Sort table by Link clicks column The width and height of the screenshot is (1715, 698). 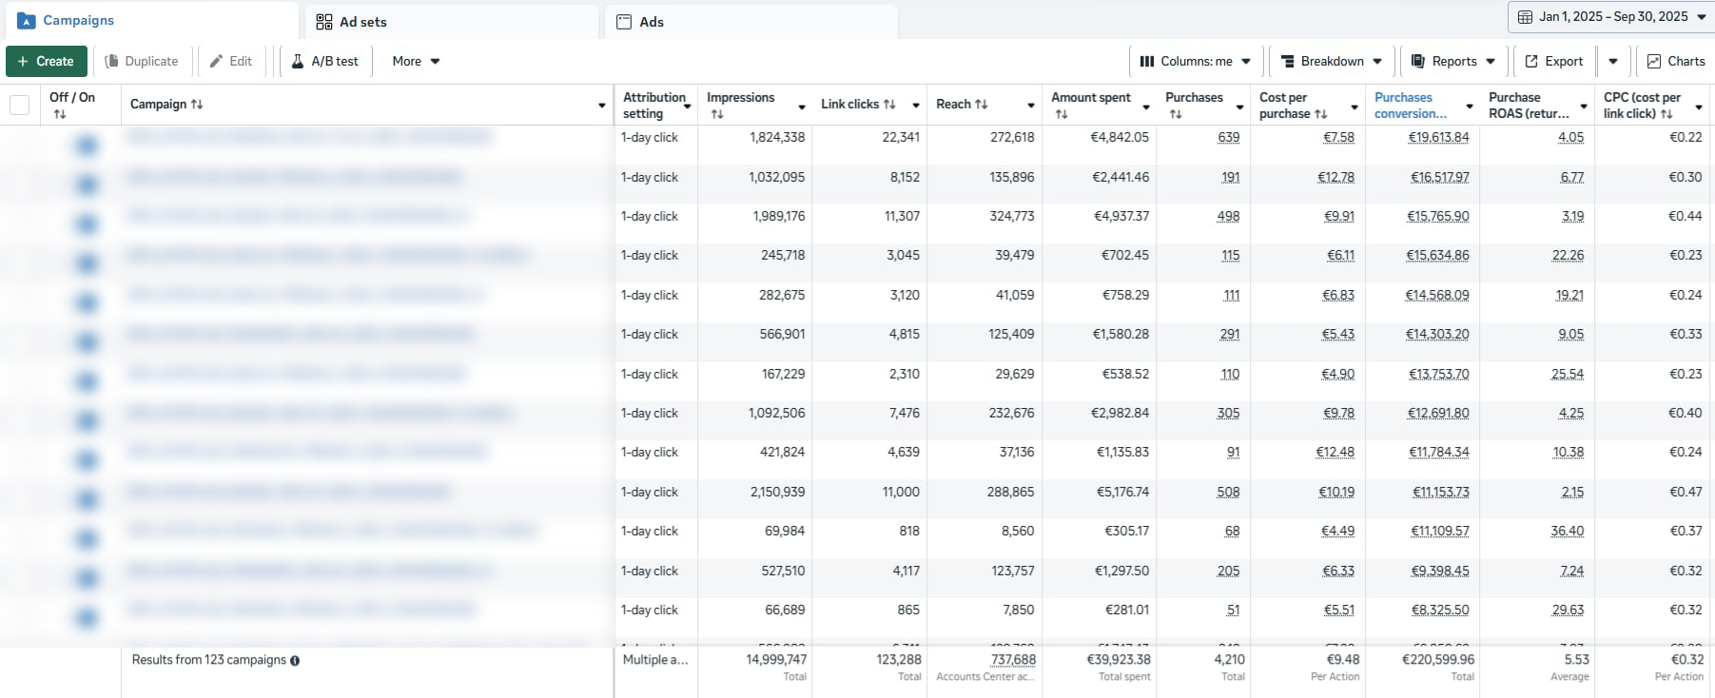click(x=889, y=105)
